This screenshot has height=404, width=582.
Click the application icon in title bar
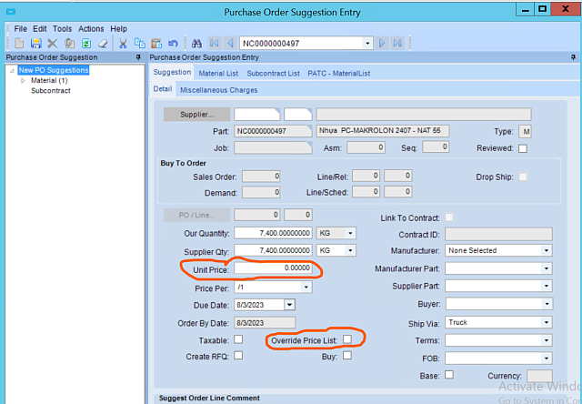[11, 12]
